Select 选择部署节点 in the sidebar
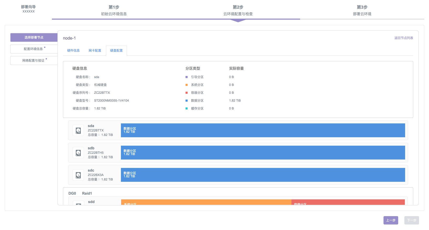Screen dimensions: 429x230 [x=34, y=37]
